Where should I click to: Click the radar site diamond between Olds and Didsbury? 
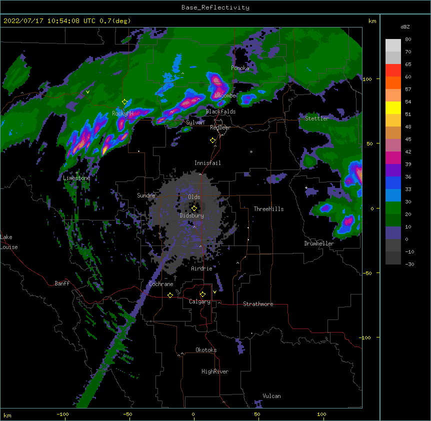[194, 208]
